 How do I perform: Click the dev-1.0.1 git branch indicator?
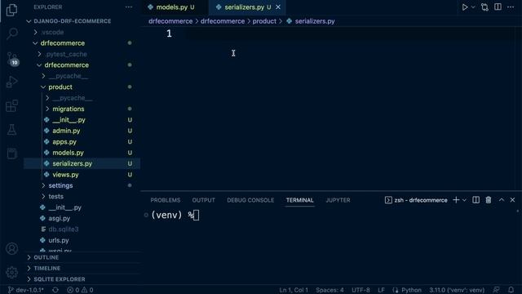[x=26, y=290]
